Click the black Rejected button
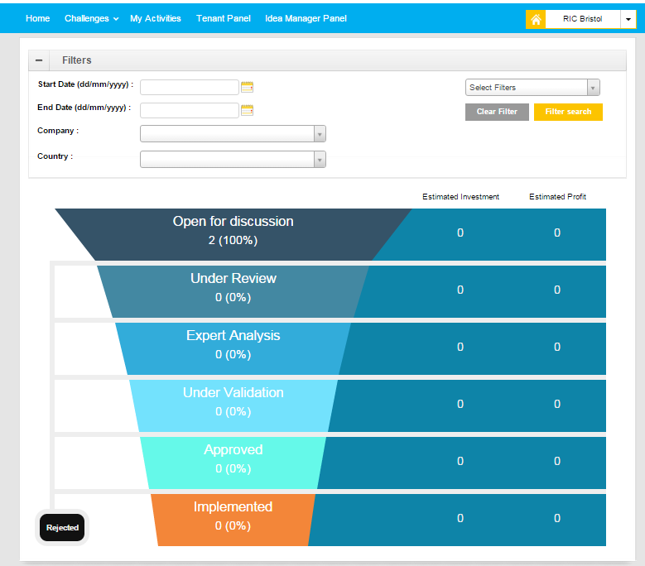 (62, 527)
